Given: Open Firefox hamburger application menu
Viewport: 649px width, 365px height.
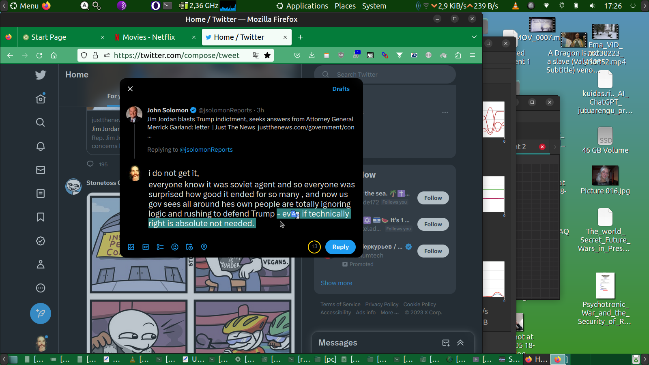Looking at the screenshot, I should (473, 55).
